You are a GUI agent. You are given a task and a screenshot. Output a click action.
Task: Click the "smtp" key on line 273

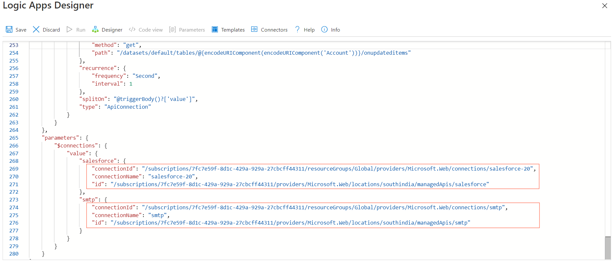tap(89, 200)
